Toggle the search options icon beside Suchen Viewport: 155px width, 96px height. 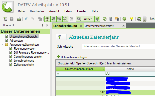97,19
